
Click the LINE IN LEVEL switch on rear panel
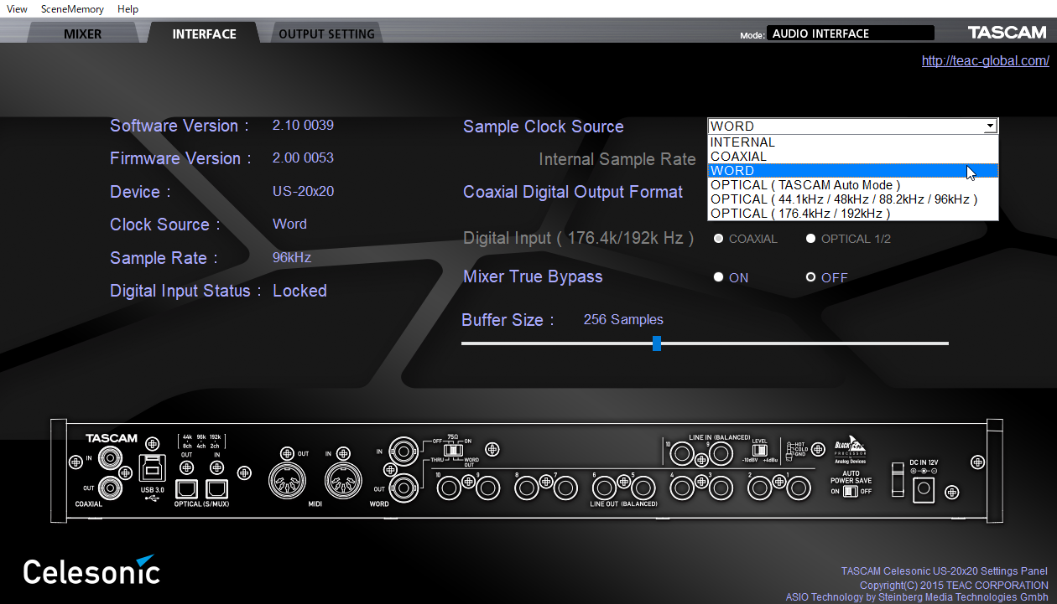759,452
